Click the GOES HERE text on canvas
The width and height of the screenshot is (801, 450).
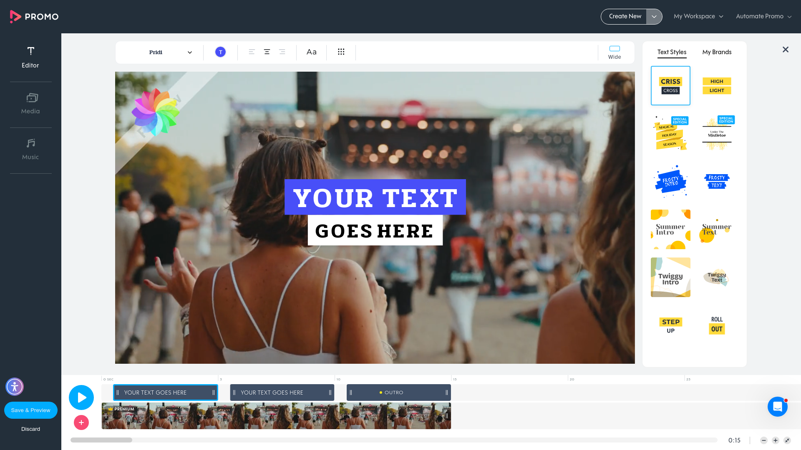375,230
